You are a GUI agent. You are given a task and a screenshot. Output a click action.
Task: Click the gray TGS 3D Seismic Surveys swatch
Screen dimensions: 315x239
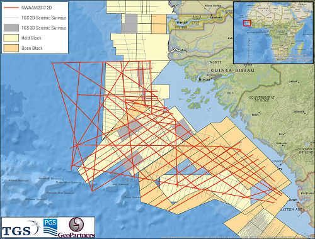coord(11,28)
